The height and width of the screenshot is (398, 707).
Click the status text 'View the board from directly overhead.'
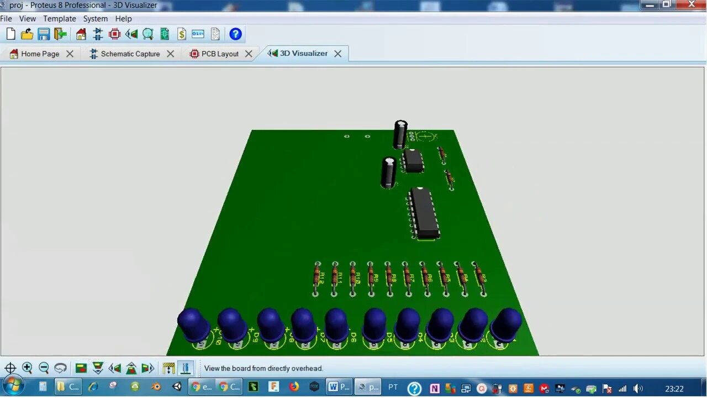click(x=263, y=368)
